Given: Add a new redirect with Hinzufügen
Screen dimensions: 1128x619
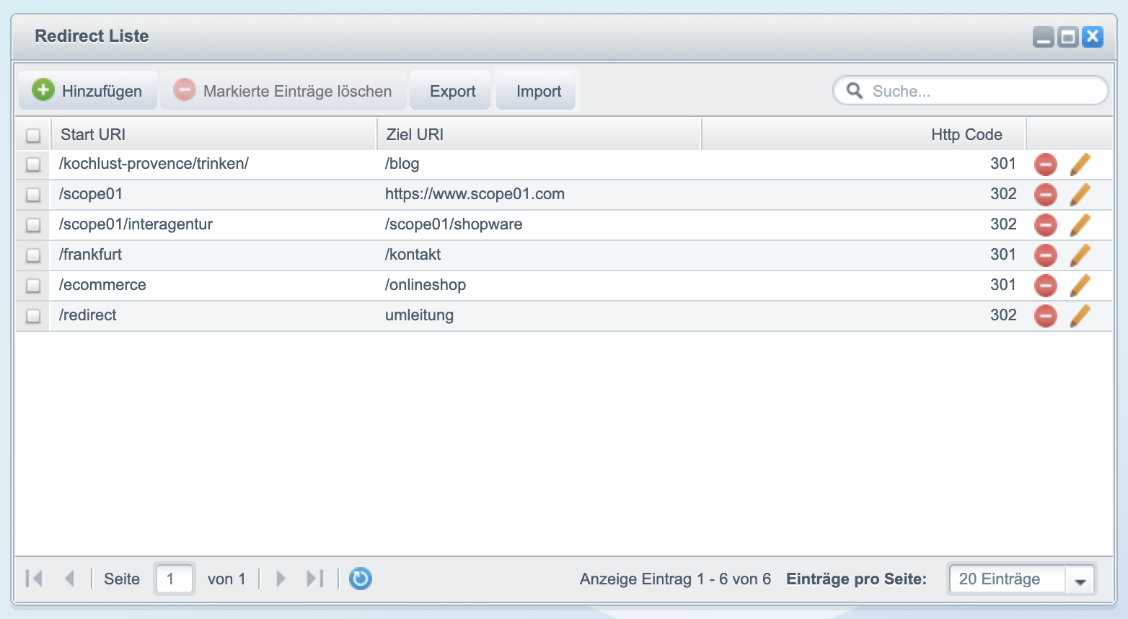Looking at the screenshot, I should coord(87,91).
